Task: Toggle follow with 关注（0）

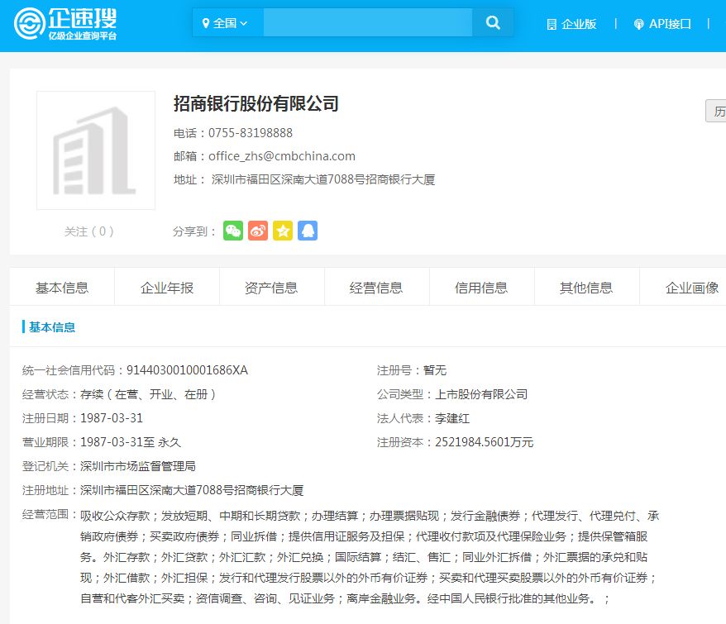Action: point(89,231)
